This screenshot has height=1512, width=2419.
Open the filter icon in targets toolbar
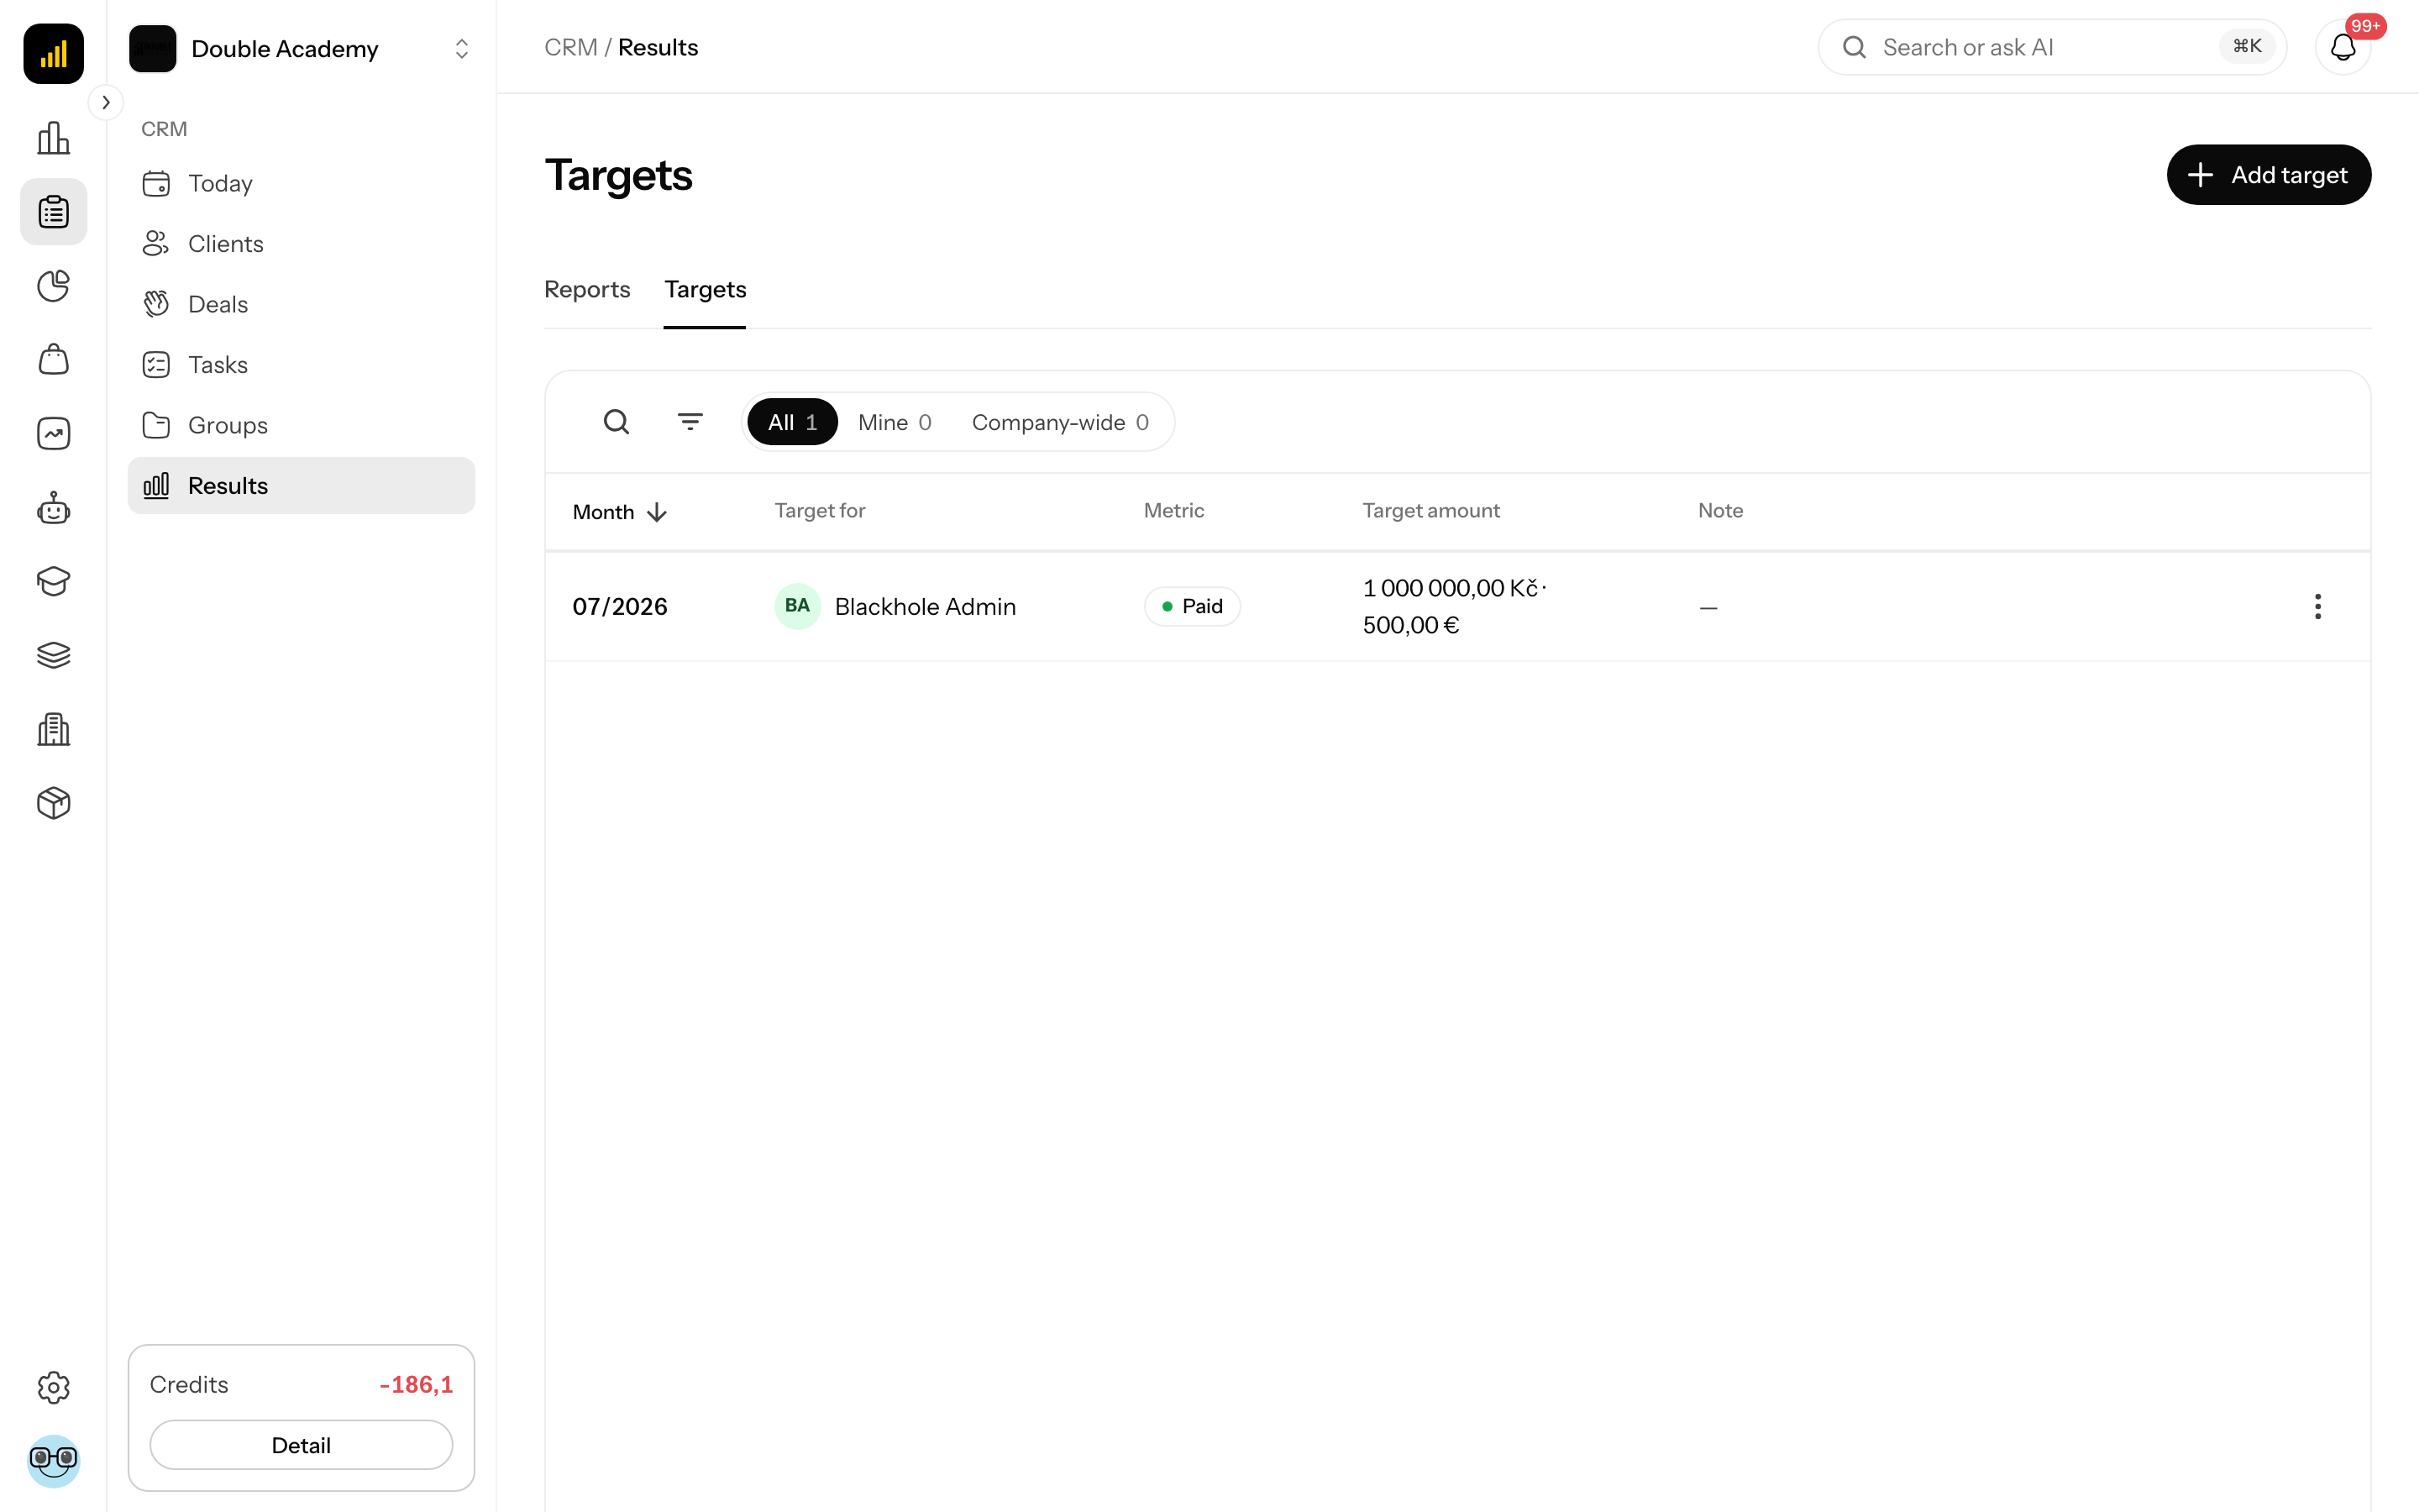tap(690, 422)
